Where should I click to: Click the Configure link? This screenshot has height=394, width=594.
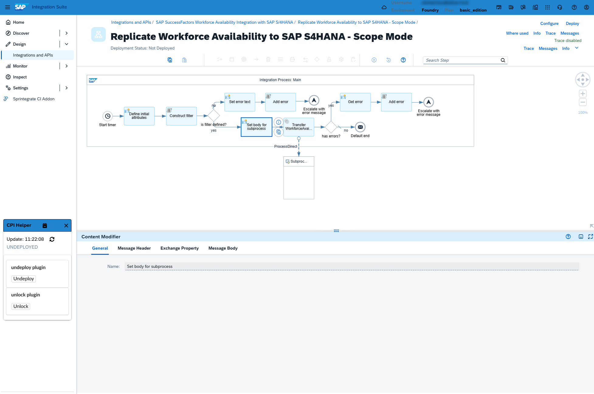pos(549,23)
